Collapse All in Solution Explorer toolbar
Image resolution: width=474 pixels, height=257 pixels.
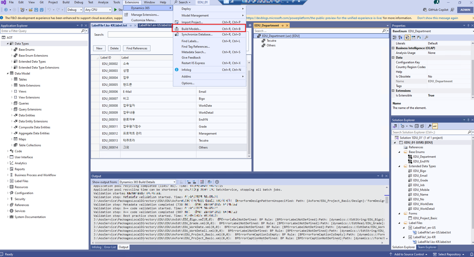click(x=416, y=126)
